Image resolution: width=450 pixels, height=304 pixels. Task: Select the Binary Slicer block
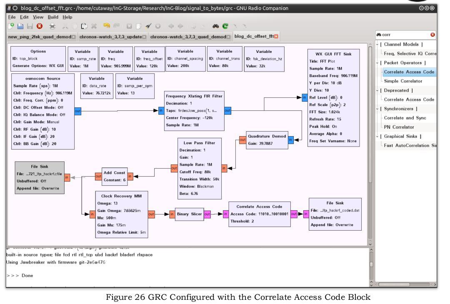[x=189, y=214]
